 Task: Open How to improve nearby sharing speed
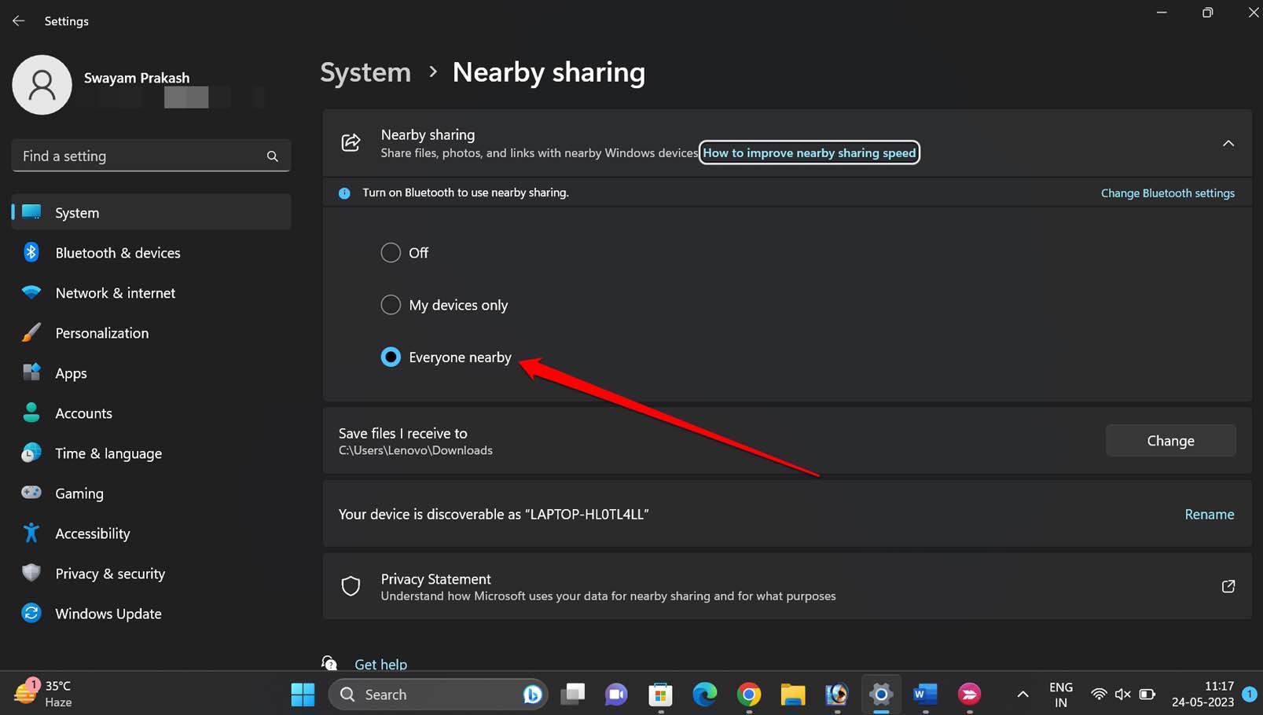pos(809,152)
